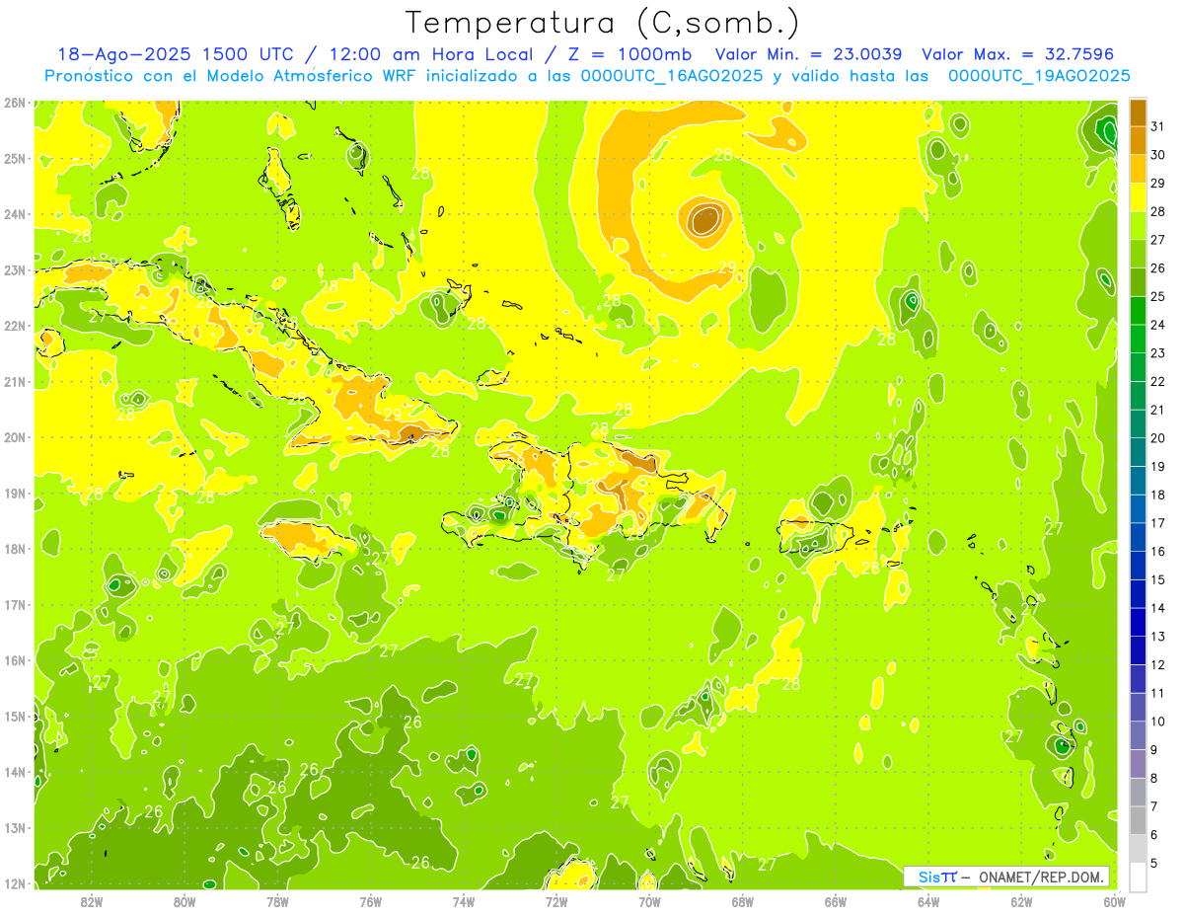Image resolution: width=1184 pixels, height=915 pixels.
Task: Pick the legend swatch between 30 and 31
Action: [x=1138, y=141]
